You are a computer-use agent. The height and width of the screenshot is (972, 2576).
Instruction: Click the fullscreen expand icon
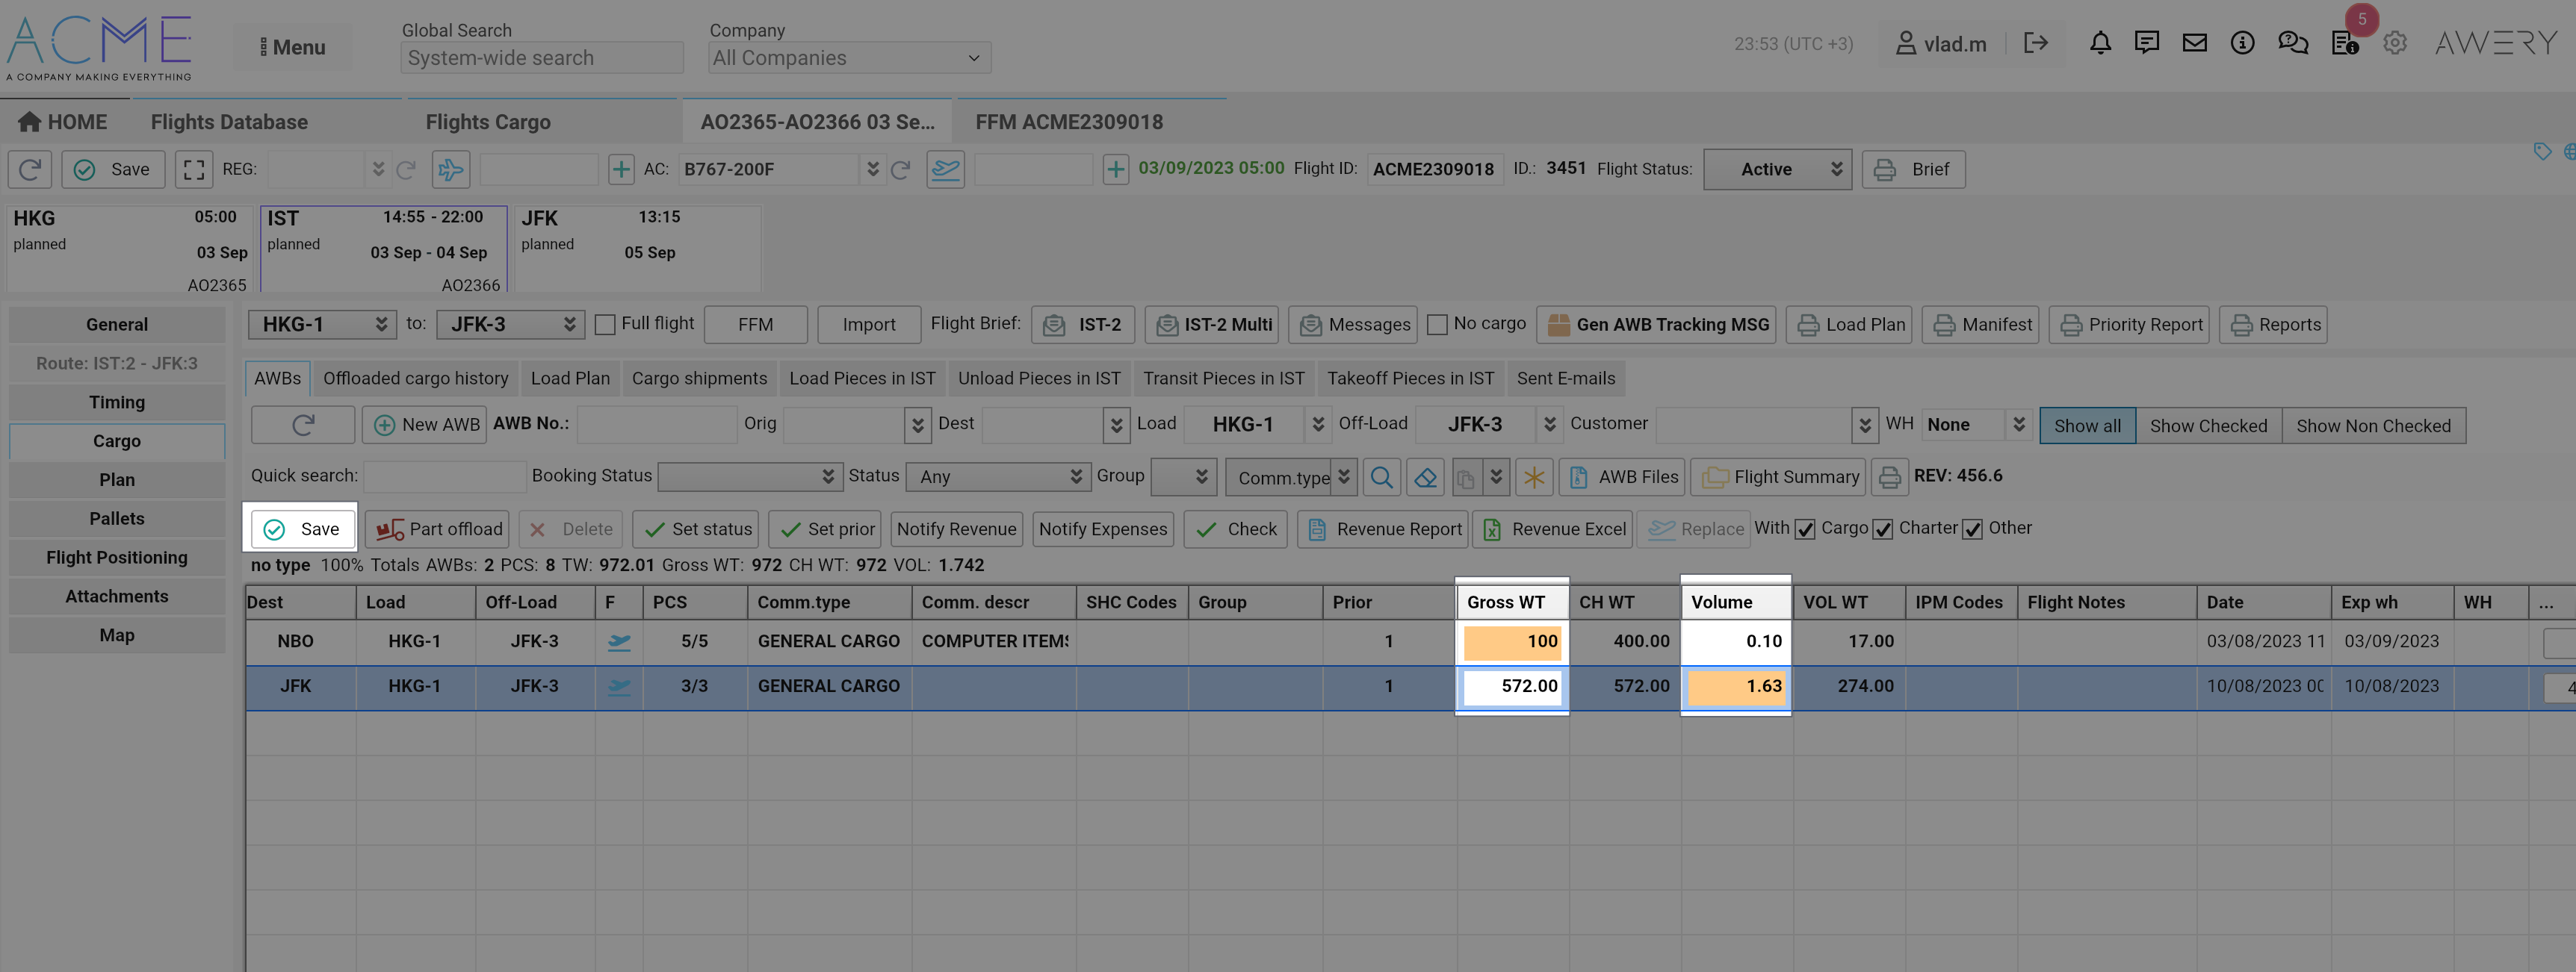(194, 169)
